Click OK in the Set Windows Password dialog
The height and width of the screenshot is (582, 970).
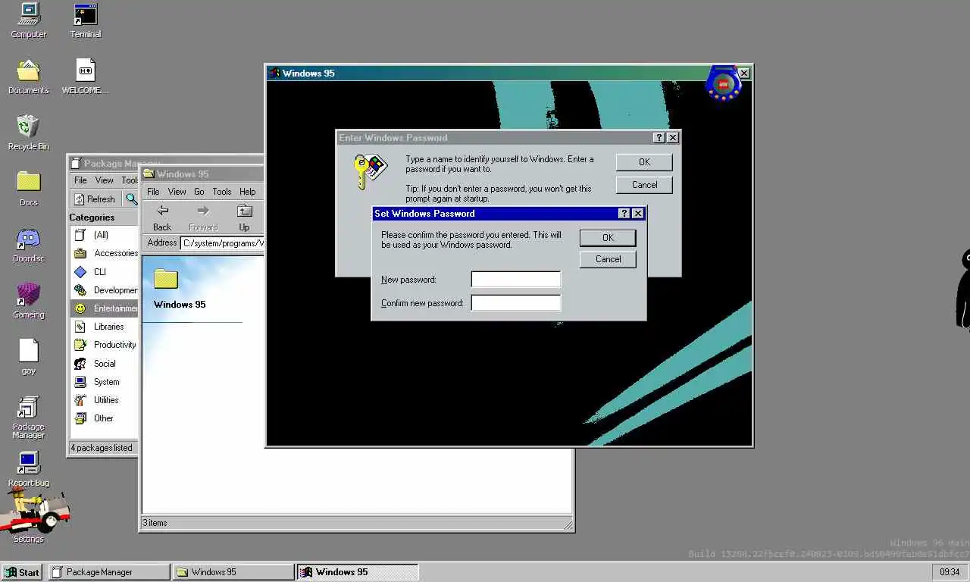click(608, 237)
